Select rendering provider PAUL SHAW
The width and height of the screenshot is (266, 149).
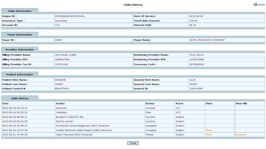pyautogui.click(x=196, y=55)
